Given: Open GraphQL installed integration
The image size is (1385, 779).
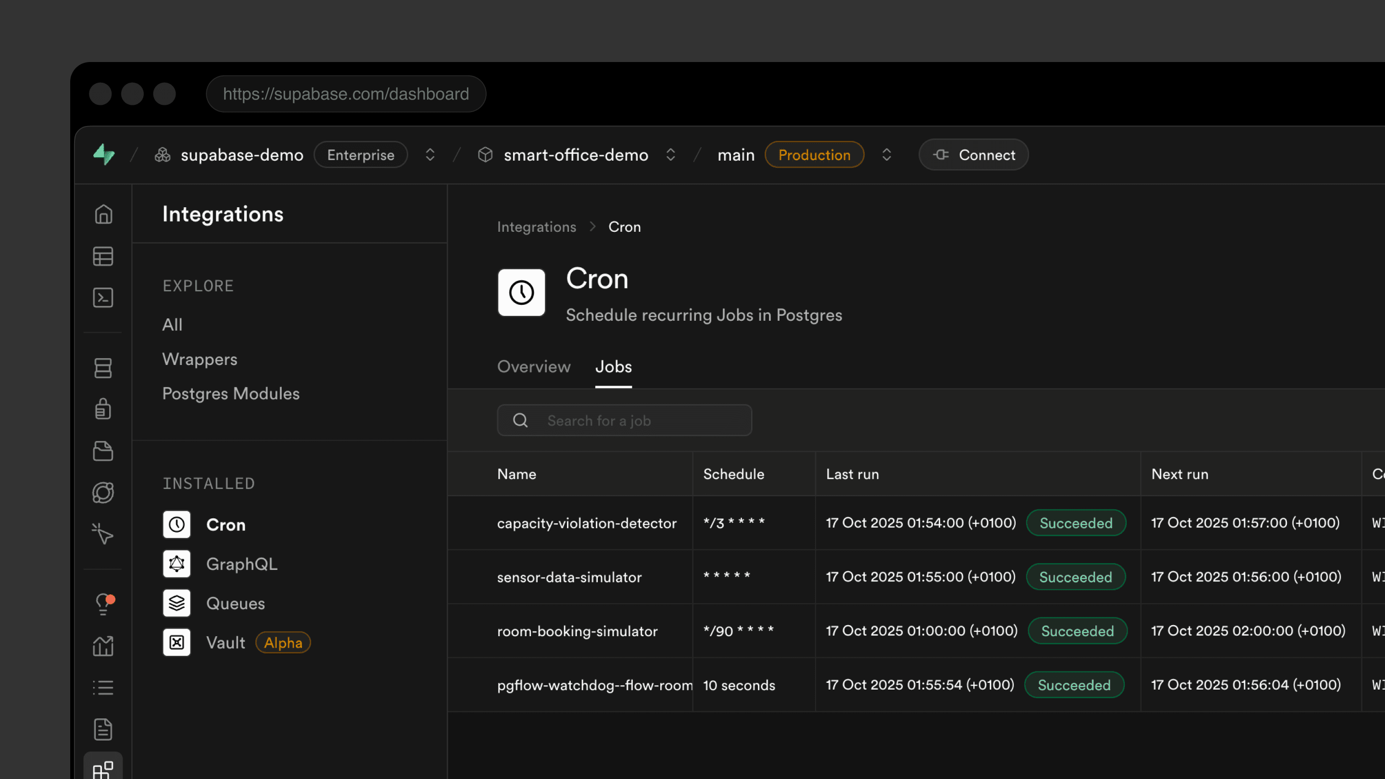Looking at the screenshot, I should (242, 564).
